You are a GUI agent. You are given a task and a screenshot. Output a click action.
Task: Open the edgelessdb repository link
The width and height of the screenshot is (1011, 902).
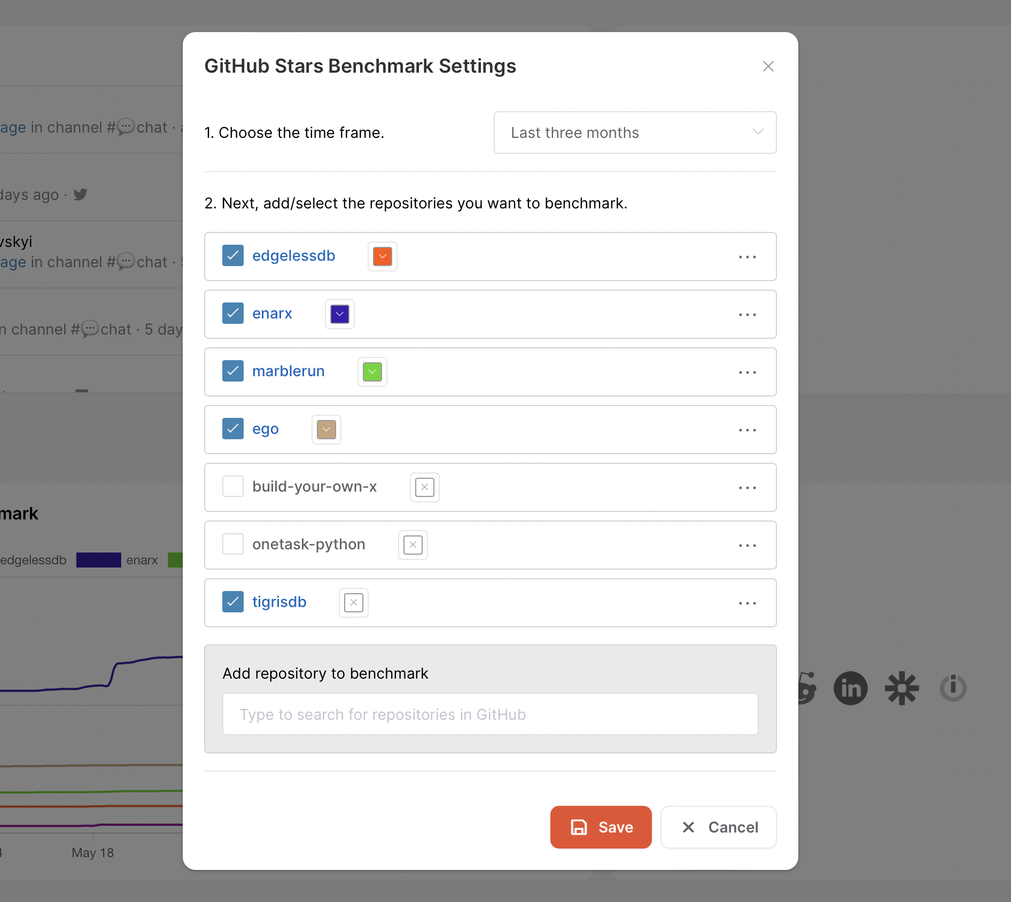click(x=294, y=255)
